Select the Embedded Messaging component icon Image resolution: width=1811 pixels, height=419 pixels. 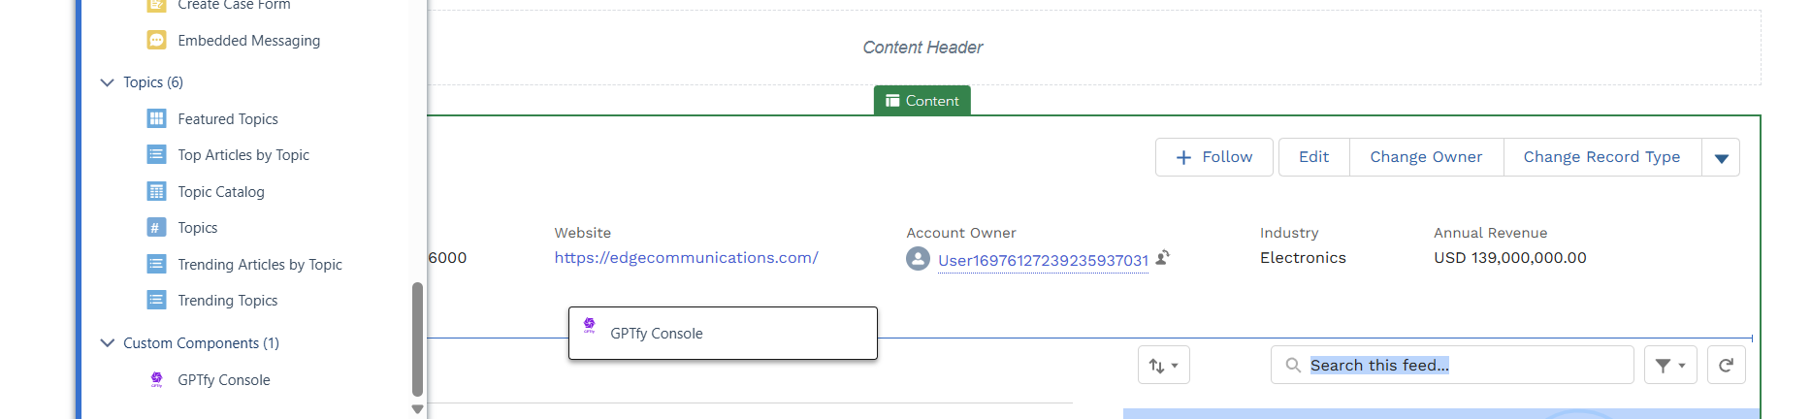pyautogui.click(x=156, y=40)
